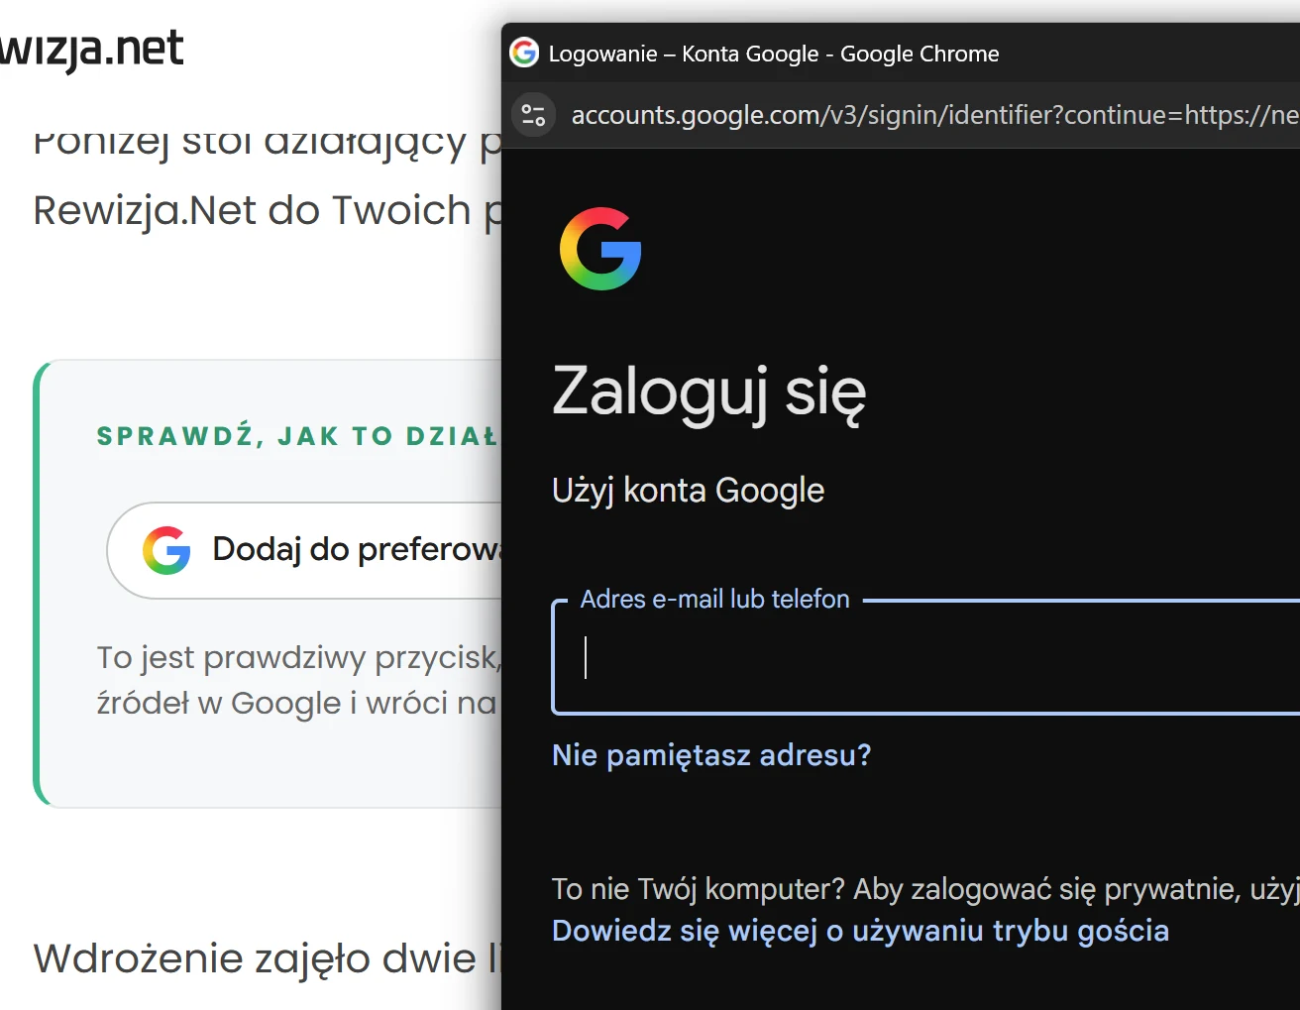This screenshot has height=1010, width=1300.
Task: Focus the 'Adres e-mail lub telefon' field
Action: click(925, 656)
